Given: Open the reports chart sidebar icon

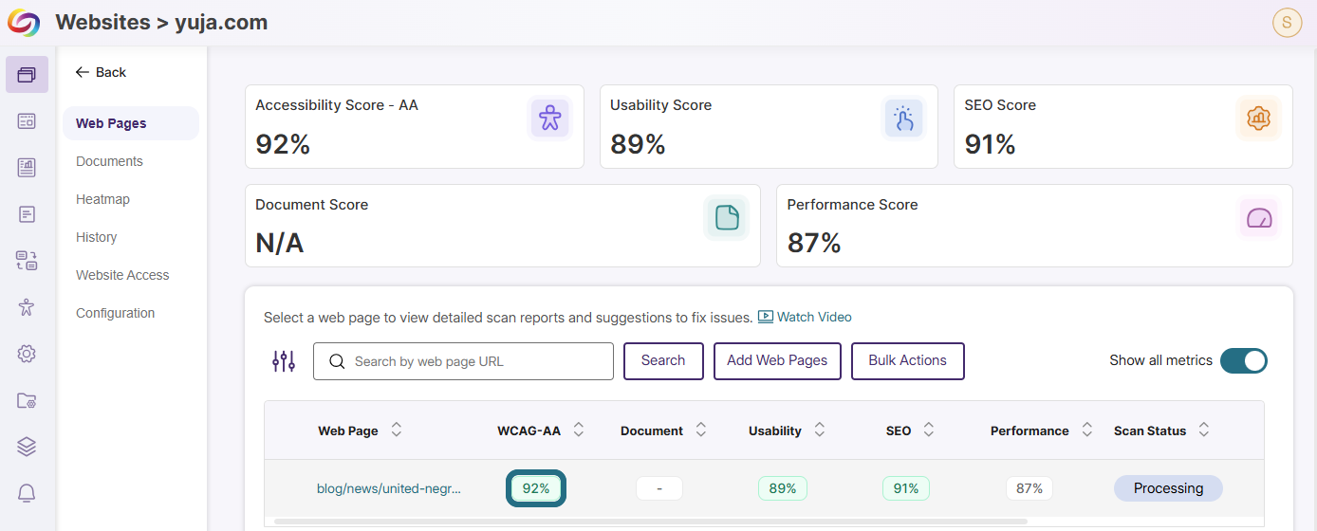Looking at the screenshot, I should (x=27, y=168).
